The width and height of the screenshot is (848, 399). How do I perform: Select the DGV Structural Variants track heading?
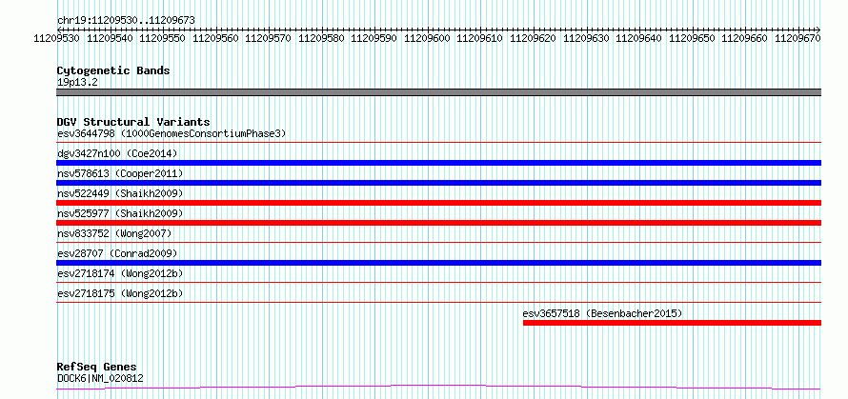[133, 122]
